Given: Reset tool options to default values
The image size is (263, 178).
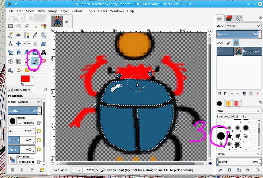Looking at the screenshot, I should 42,170.
